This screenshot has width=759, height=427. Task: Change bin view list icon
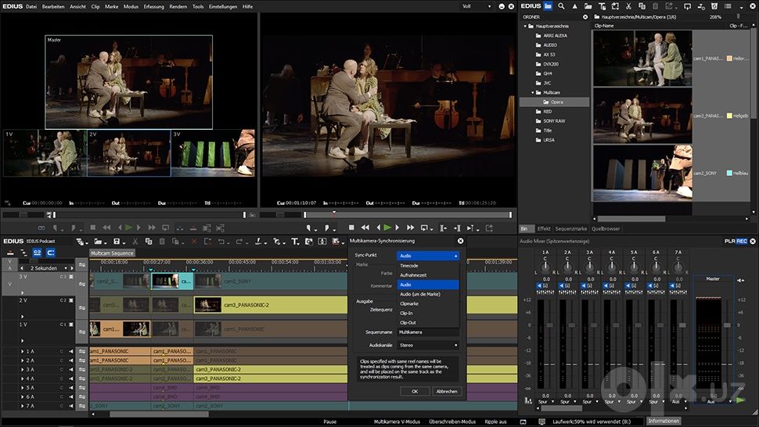click(x=728, y=6)
